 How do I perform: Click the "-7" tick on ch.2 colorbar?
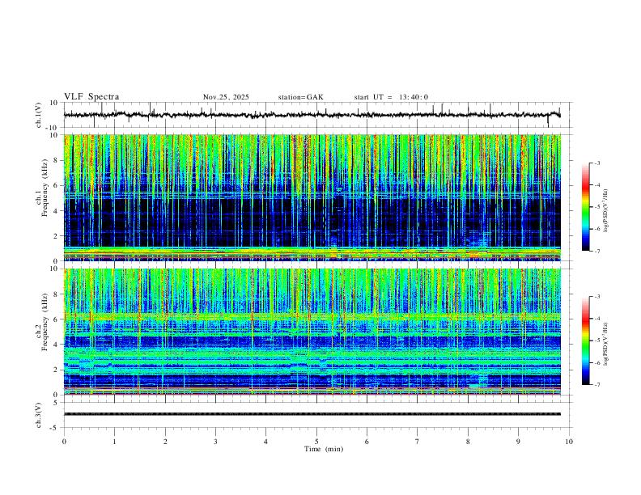pos(596,384)
